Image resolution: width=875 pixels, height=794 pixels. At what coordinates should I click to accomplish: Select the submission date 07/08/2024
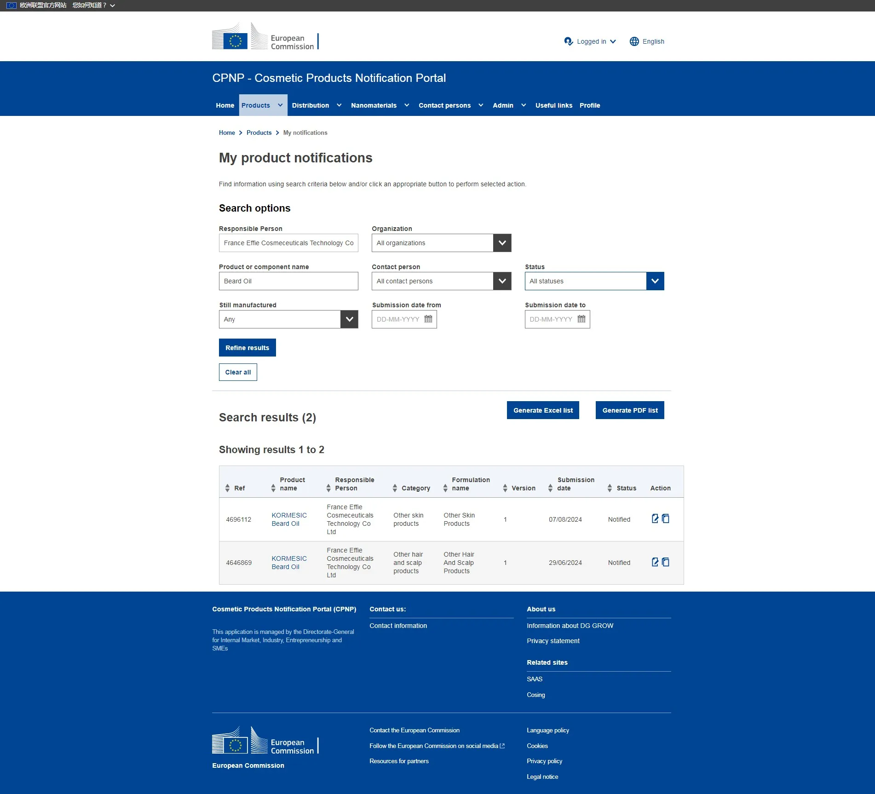pos(565,519)
